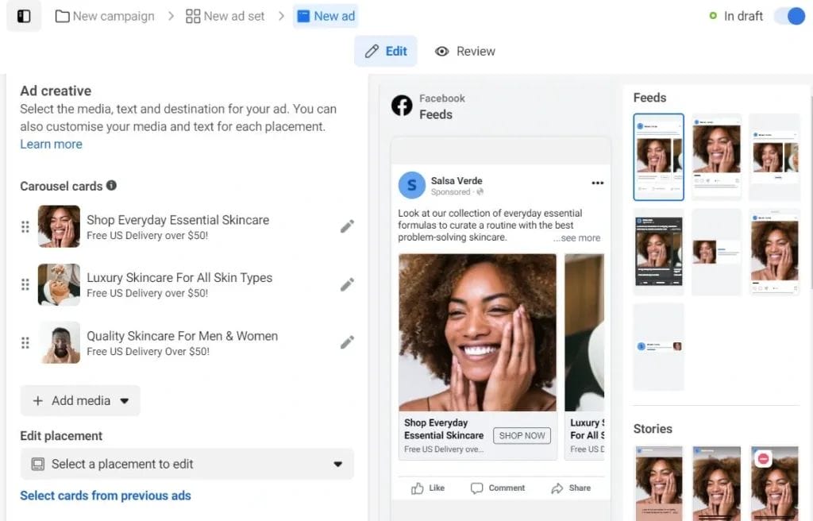The height and width of the screenshot is (521, 813).
Task: Select the second Feeds preview thumbnail
Action: [x=717, y=156]
